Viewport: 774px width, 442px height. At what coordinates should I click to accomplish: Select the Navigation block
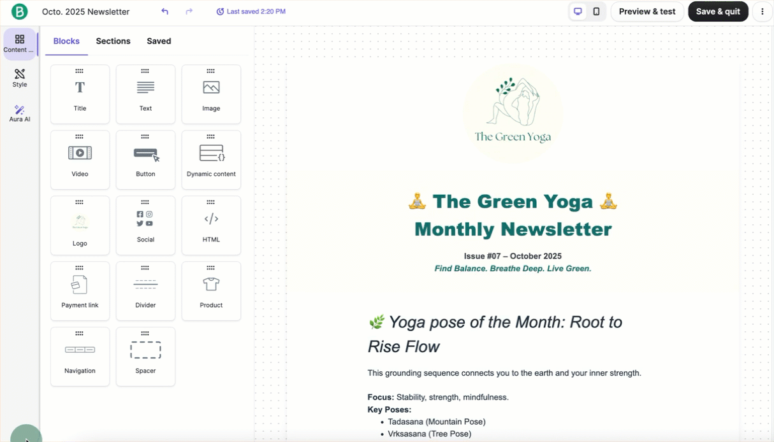tap(80, 357)
